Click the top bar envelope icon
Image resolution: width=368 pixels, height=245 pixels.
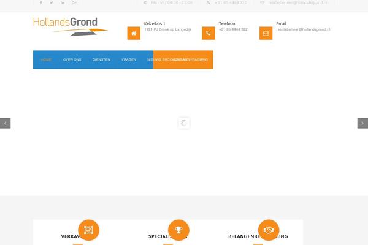(x=263, y=2)
